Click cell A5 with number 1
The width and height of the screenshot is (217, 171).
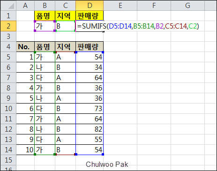[x=25, y=57]
